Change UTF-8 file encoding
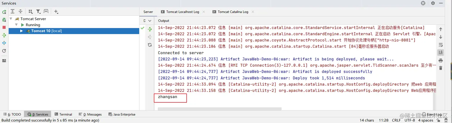The height and width of the screenshot is (123, 452). (x=410, y=120)
